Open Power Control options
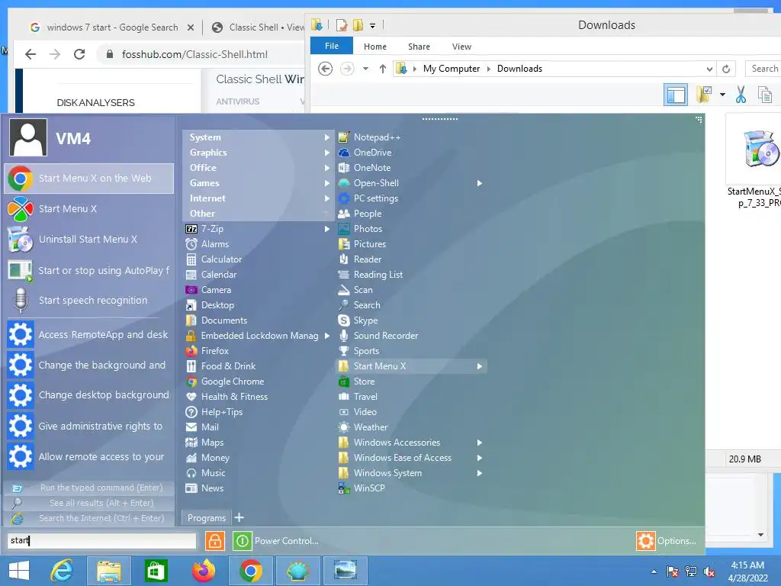 point(275,541)
